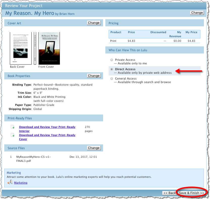Click the 'Who Can View This on Lulu' heading

coord(128,50)
